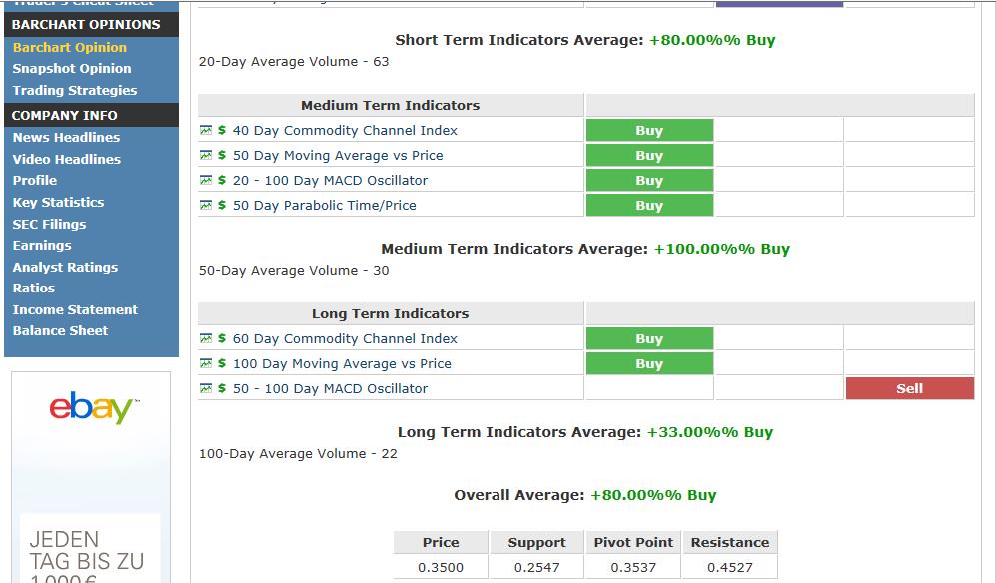Go to Snapshot Opinion page

[72, 68]
